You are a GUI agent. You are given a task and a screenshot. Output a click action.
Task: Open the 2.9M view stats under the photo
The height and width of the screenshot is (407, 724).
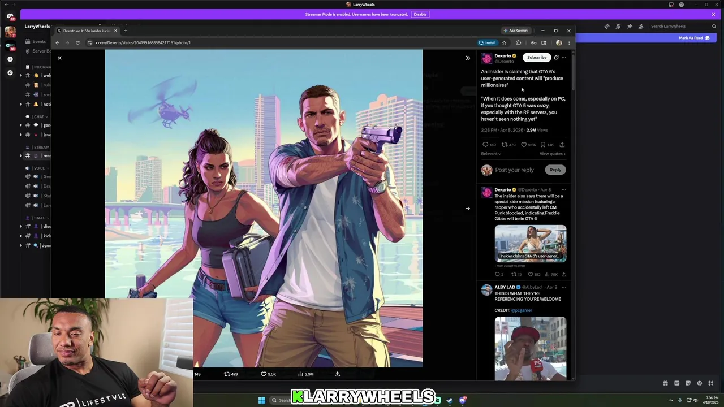pos(305,374)
